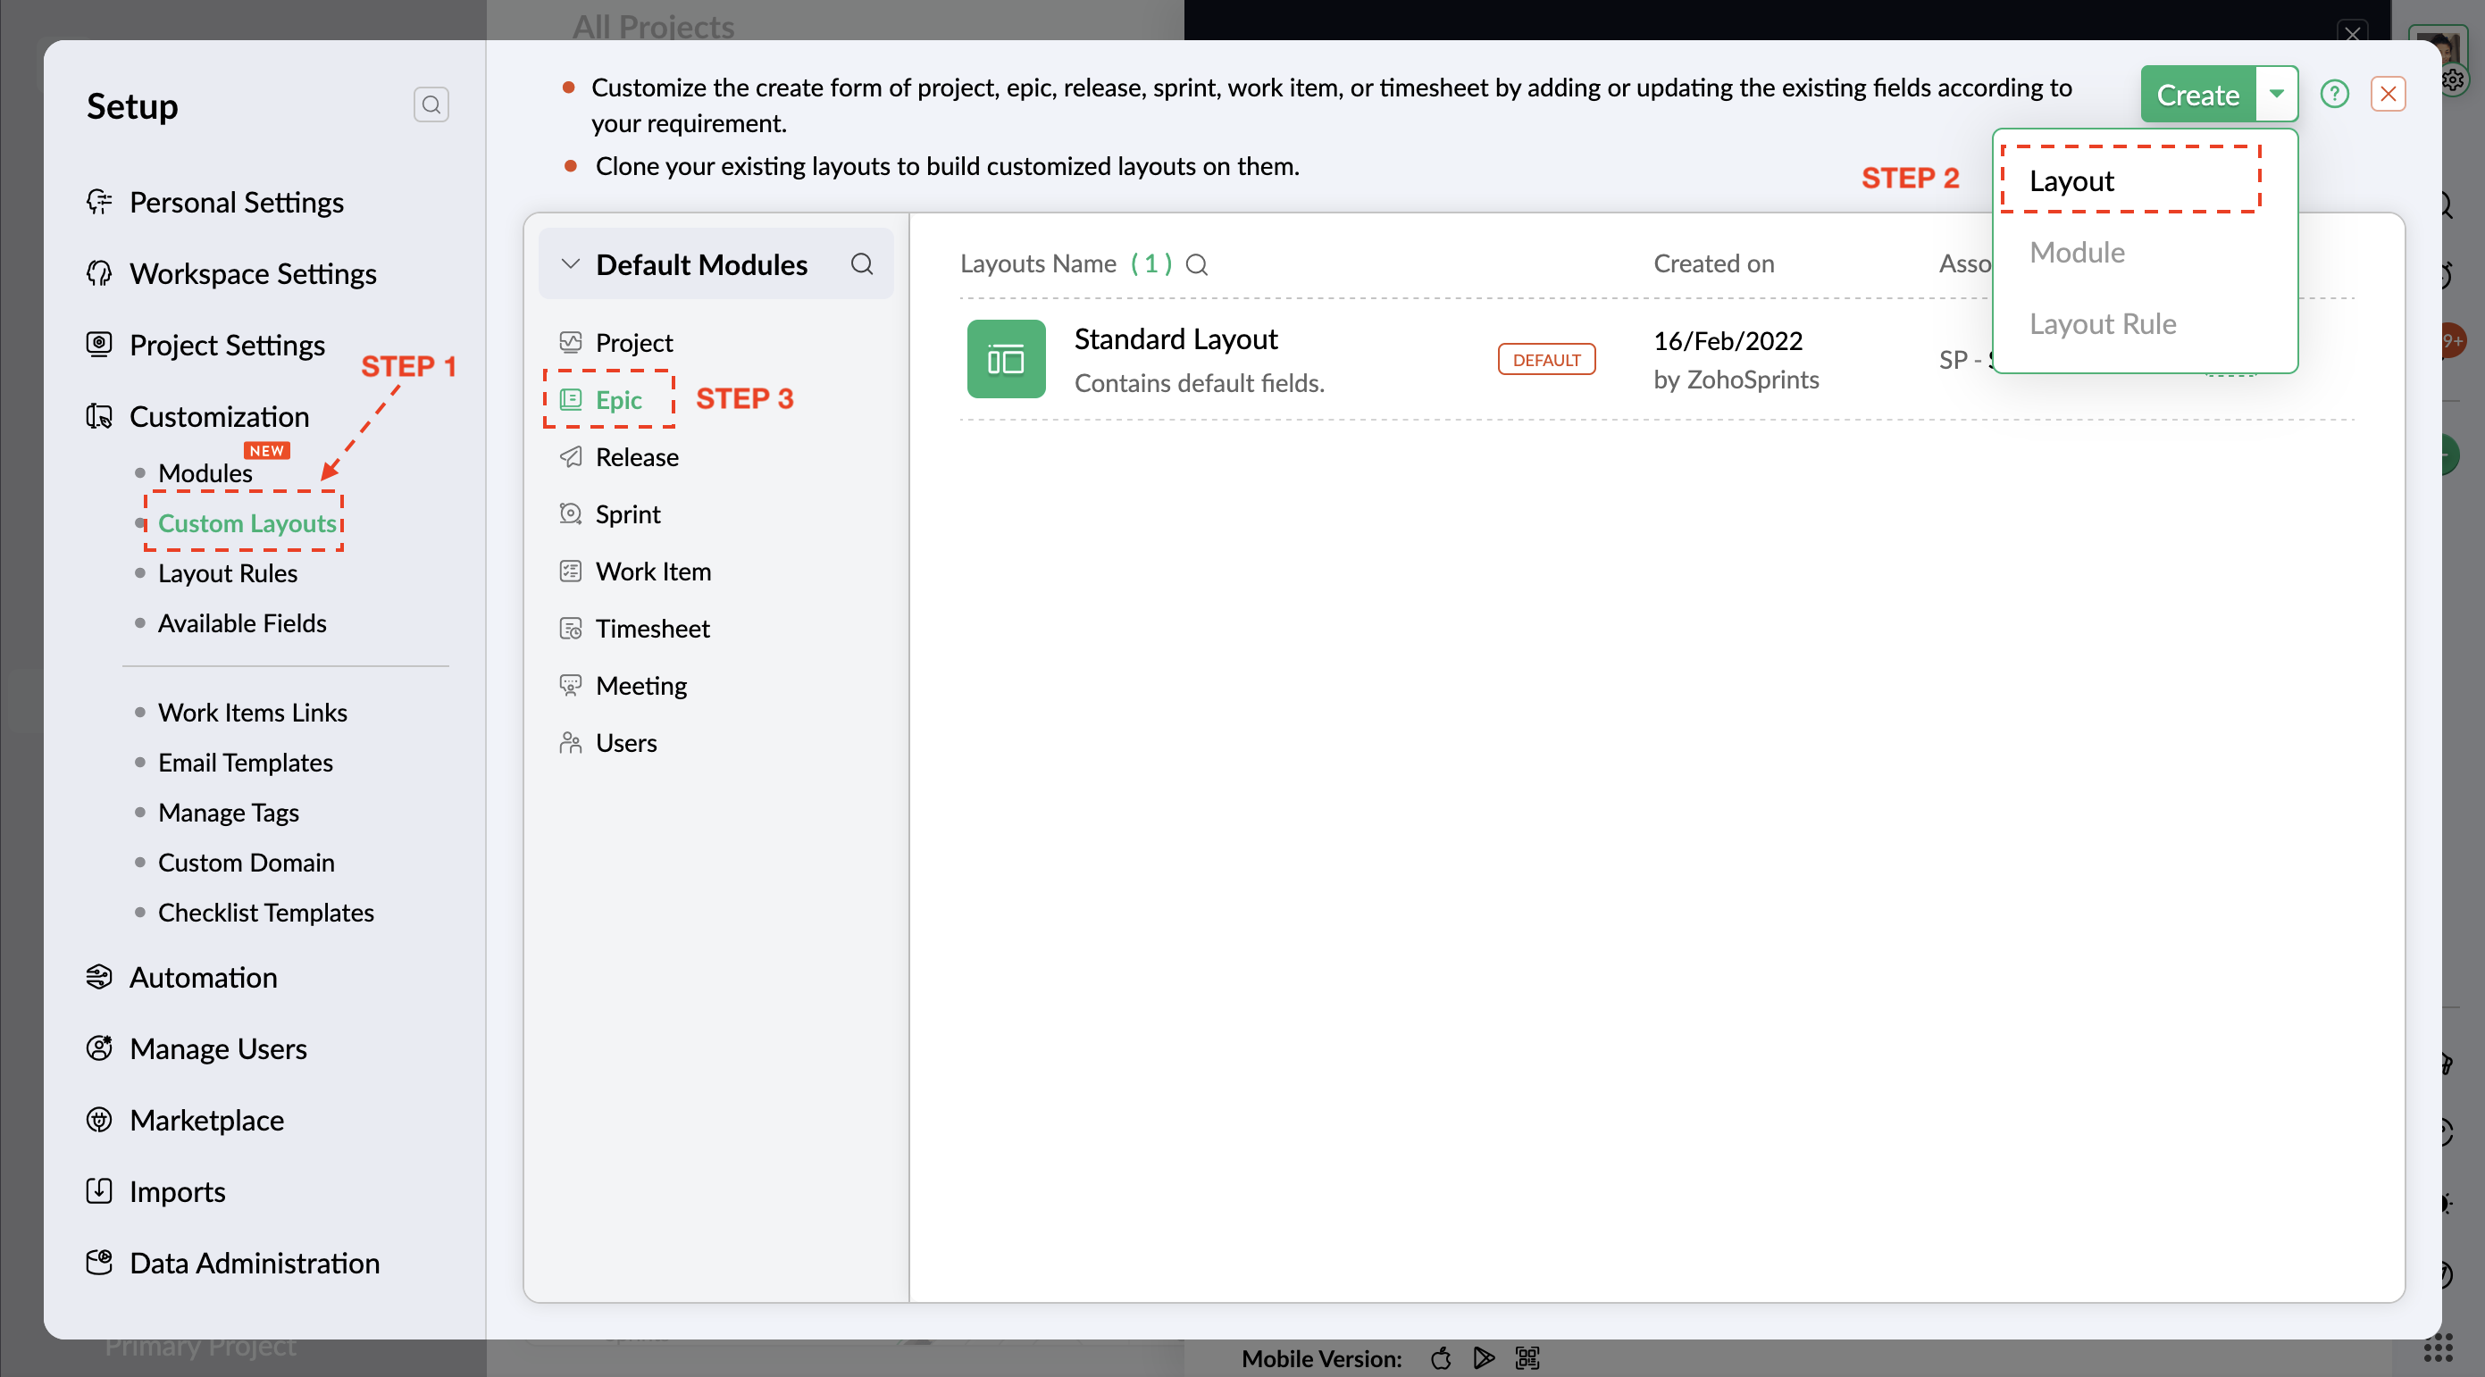
Task: Open the help question mark icon
Action: pyautogui.click(x=2333, y=94)
